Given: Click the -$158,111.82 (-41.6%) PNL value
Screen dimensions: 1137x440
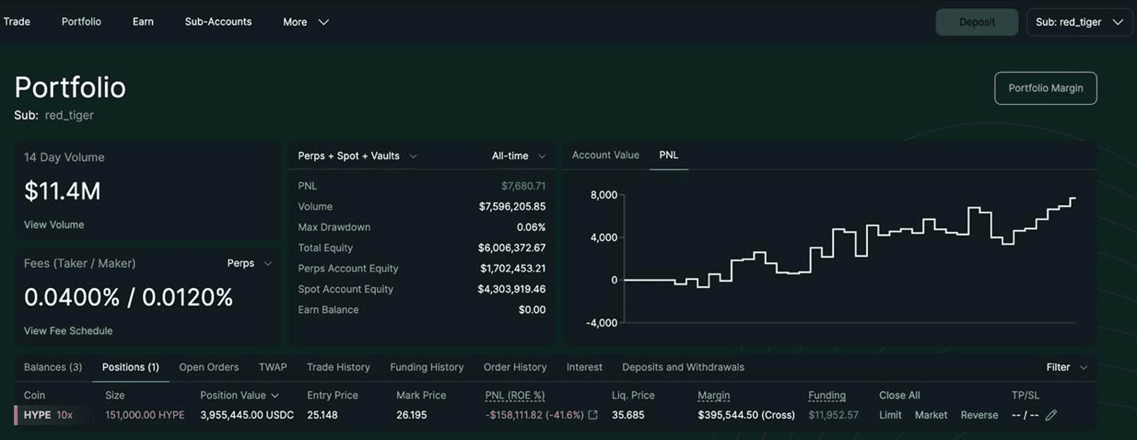Looking at the screenshot, I should coord(534,415).
